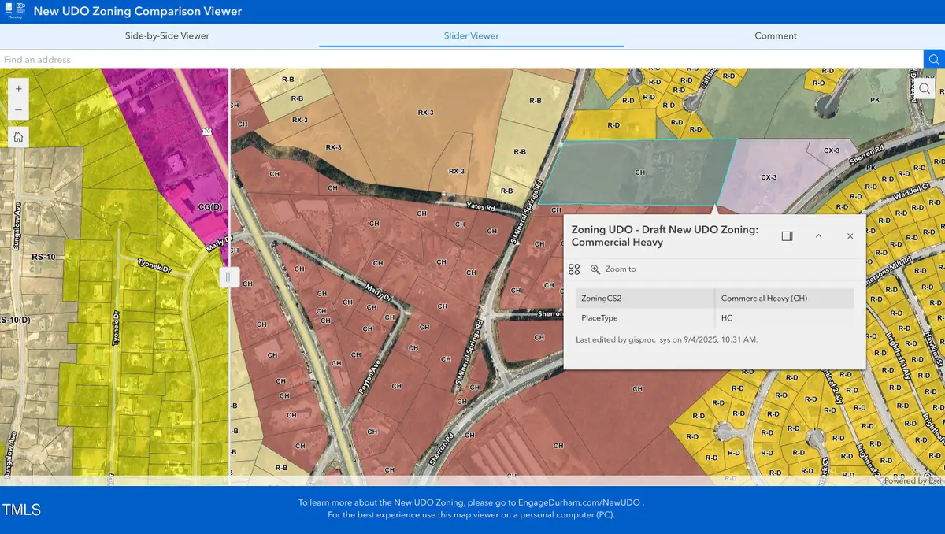945x534 pixels.
Task: Select the Slider Viewer tab
Action: [x=471, y=35]
